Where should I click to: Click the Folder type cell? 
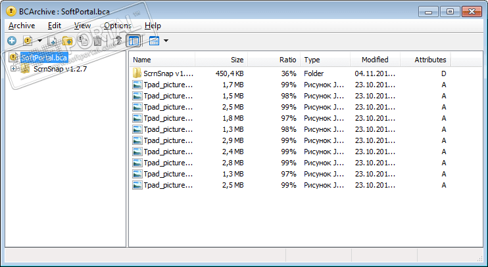click(x=314, y=73)
